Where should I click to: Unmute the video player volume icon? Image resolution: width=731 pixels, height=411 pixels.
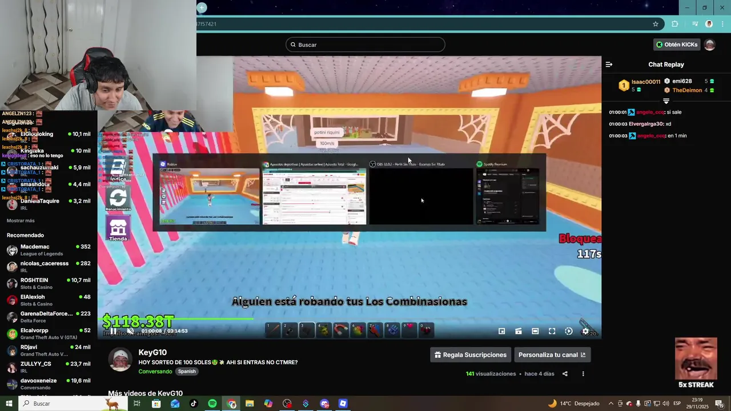(x=130, y=331)
